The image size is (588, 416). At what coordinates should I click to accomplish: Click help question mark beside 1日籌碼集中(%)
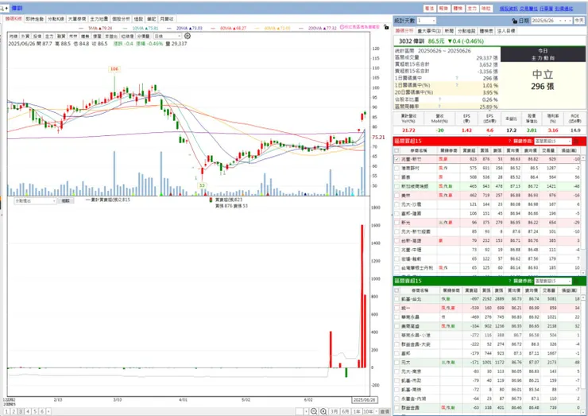(x=457, y=85)
